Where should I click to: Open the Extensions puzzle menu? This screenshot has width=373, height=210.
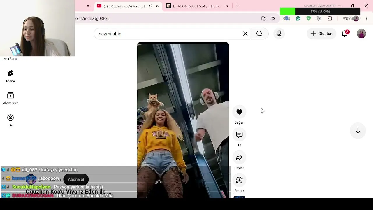tap(330, 18)
